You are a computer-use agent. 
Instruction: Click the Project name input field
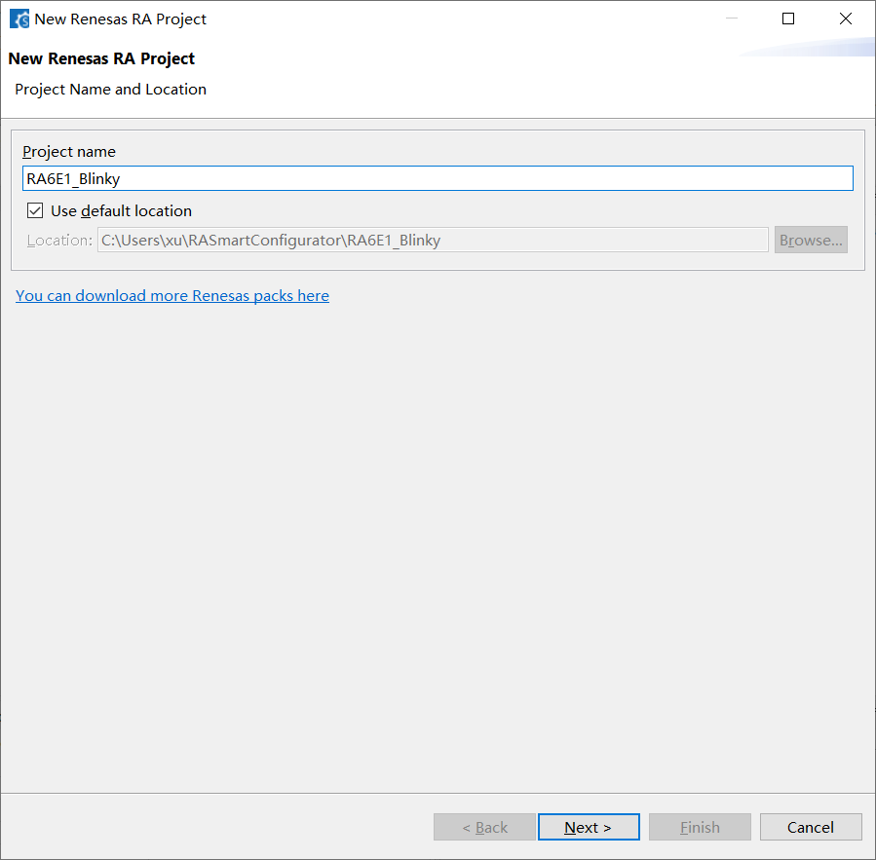tap(438, 178)
